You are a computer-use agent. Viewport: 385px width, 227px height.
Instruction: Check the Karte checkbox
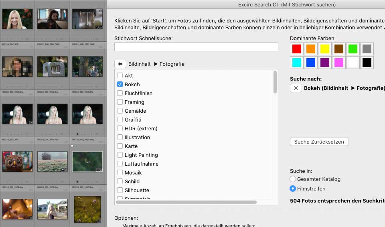coord(120,146)
